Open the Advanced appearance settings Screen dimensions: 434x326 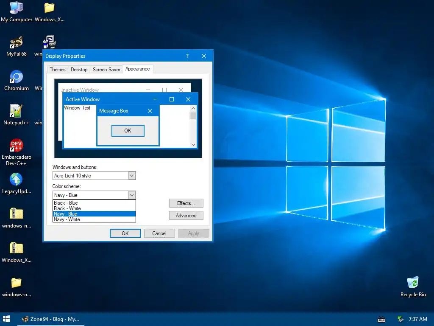pyautogui.click(x=186, y=215)
